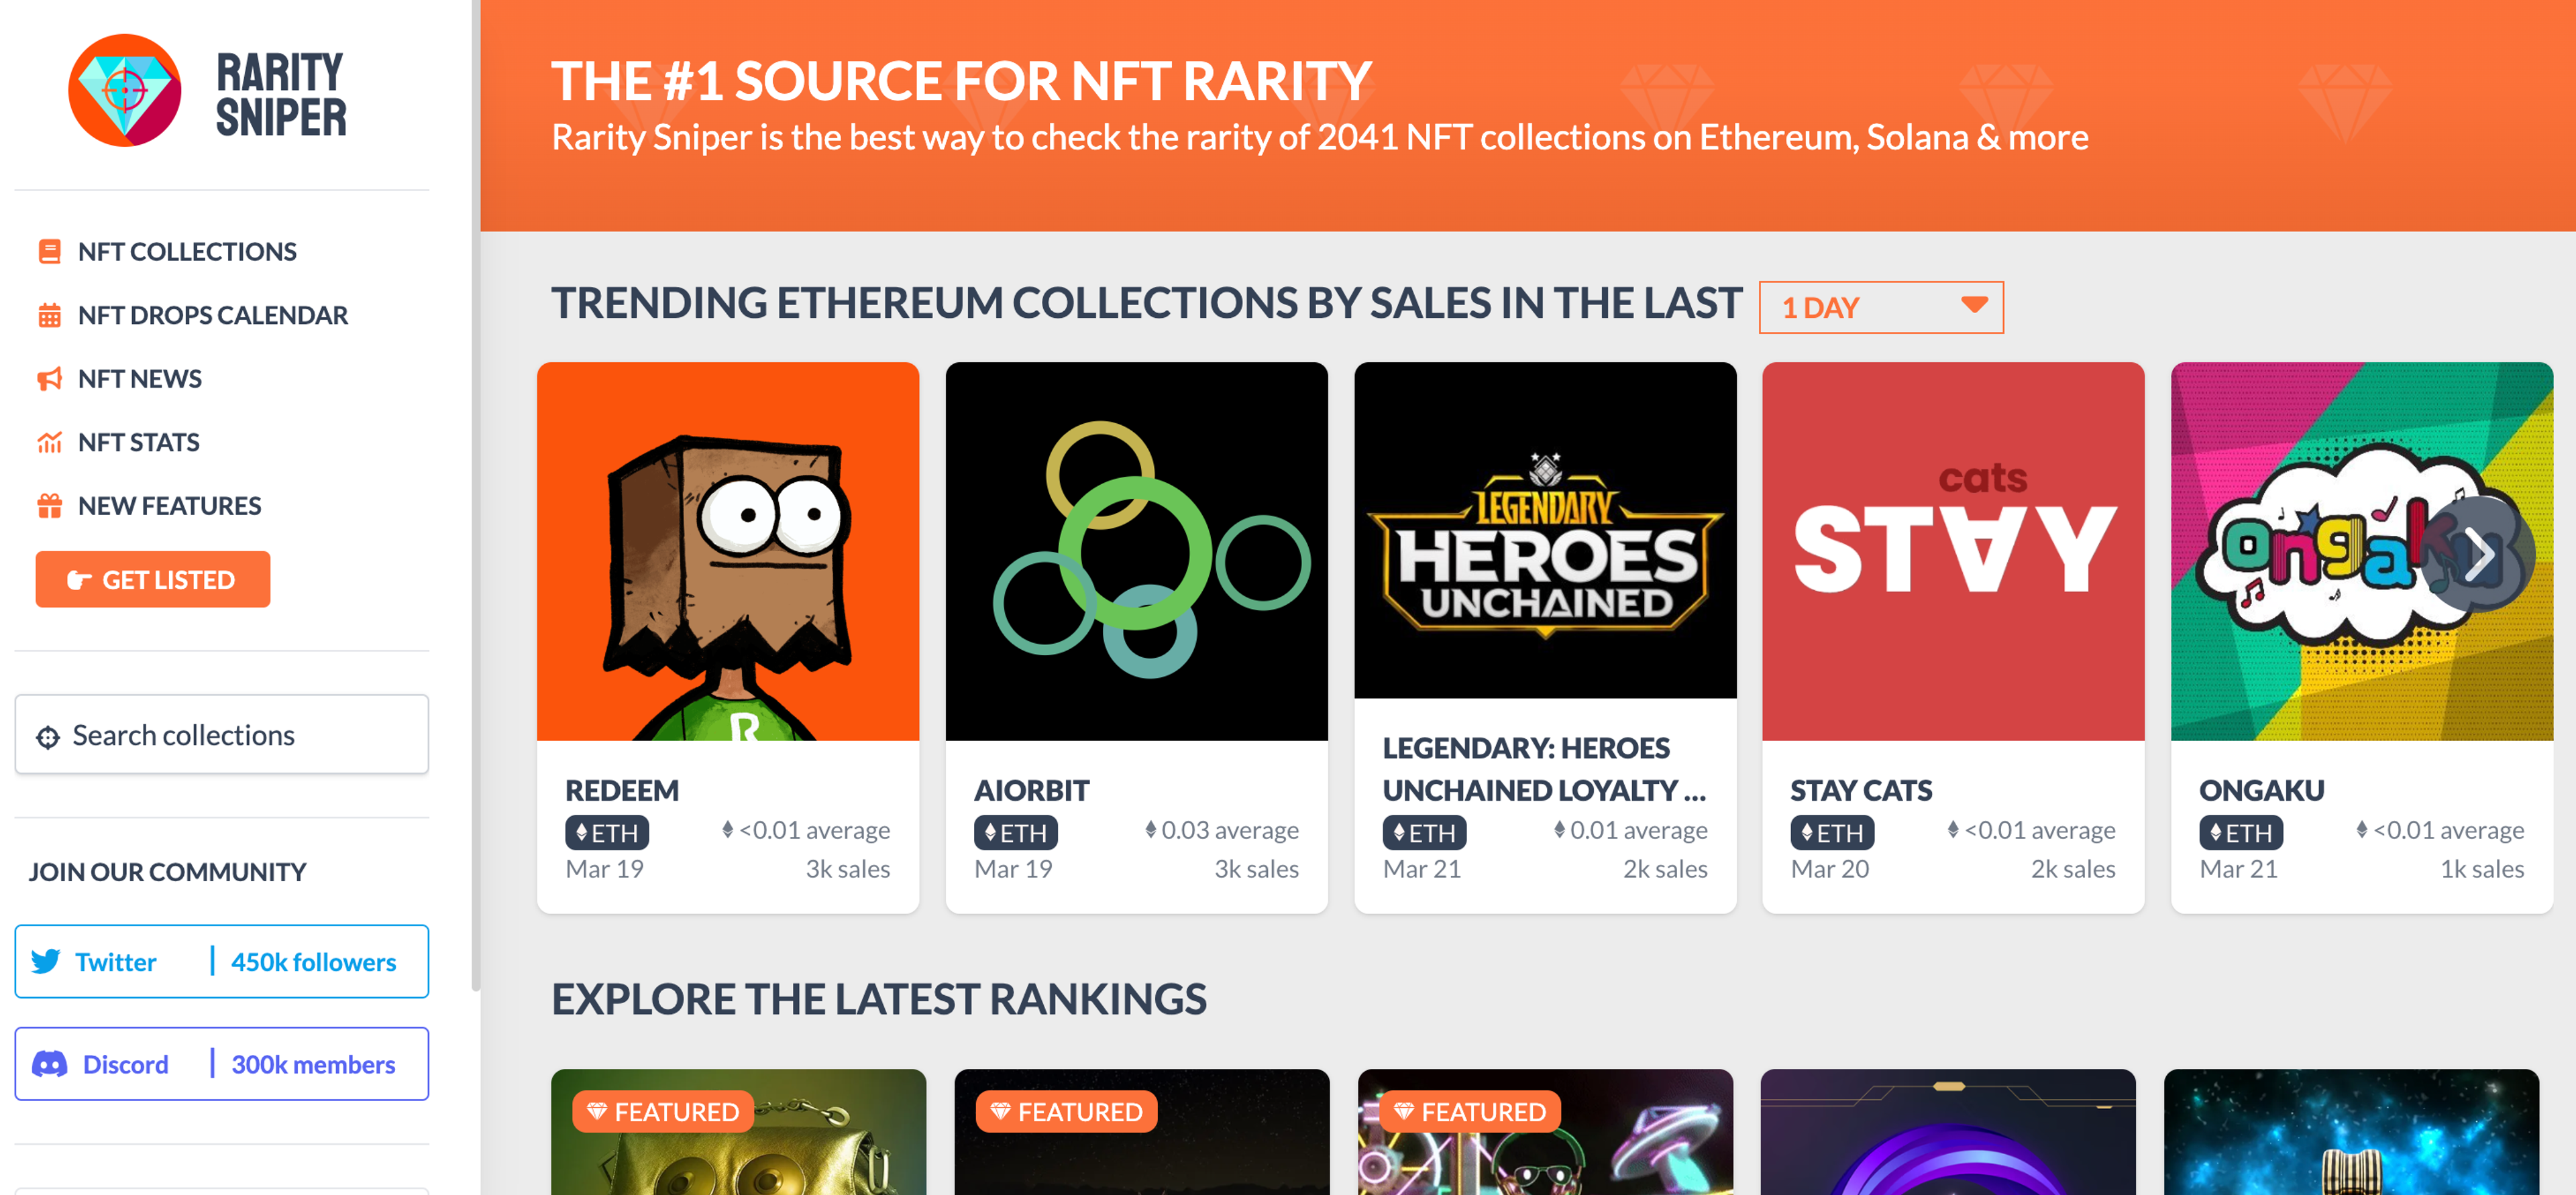Click the STAY CATS collection title

pos(1861,791)
